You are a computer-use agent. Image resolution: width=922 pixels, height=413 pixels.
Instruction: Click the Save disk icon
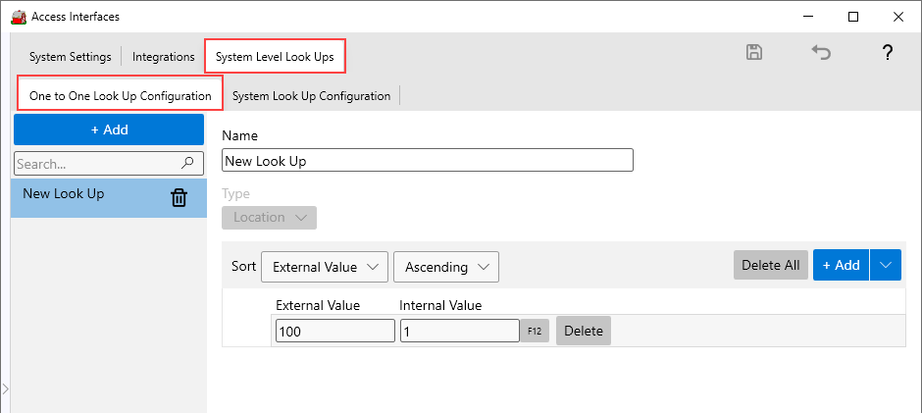point(754,54)
